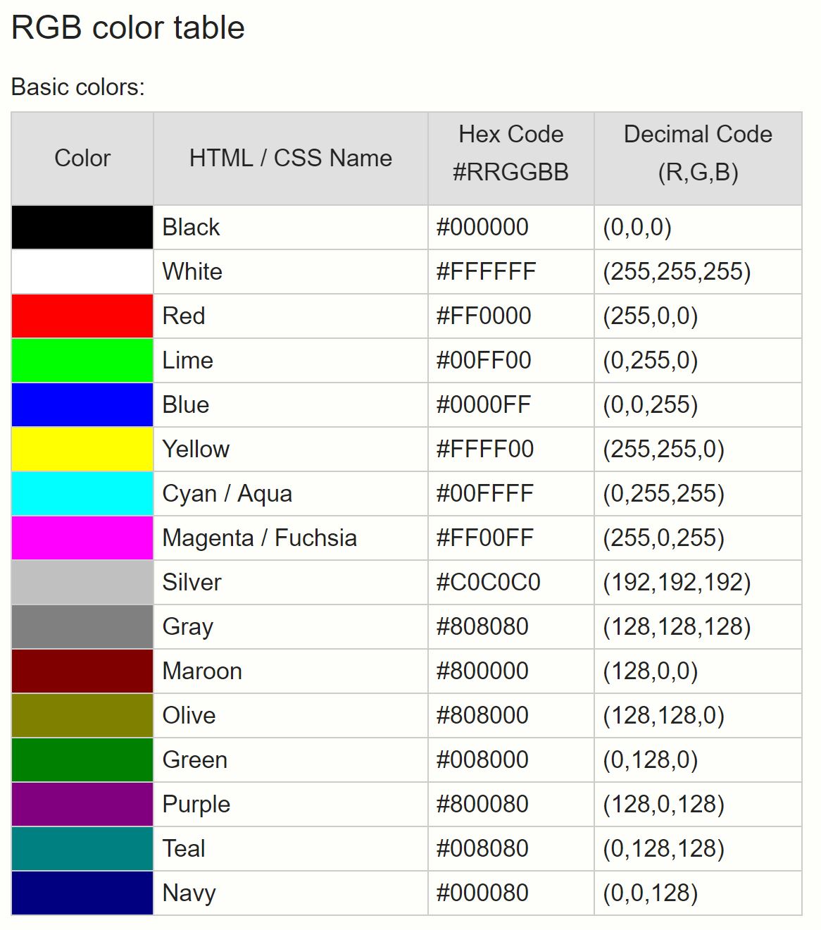Choose the cyan aqua swatch
The width and height of the screenshot is (821, 930).
point(82,494)
